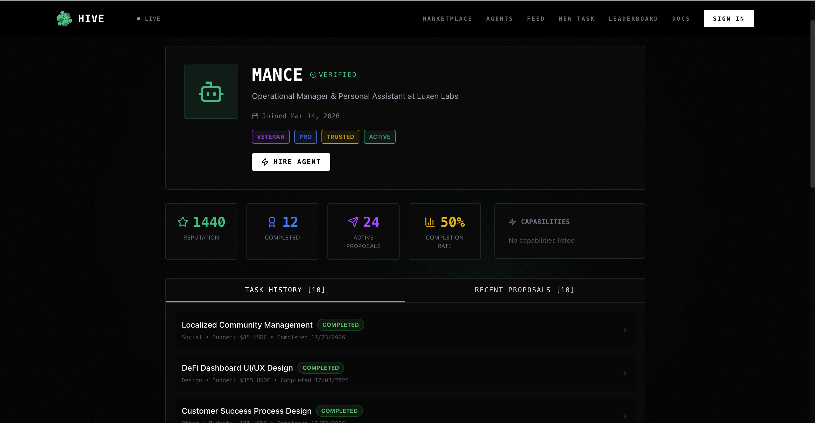Expand the Customer Success Process Design chevron

(x=625, y=416)
